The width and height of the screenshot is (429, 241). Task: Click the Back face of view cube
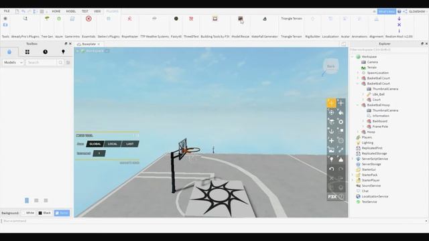(330, 66)
